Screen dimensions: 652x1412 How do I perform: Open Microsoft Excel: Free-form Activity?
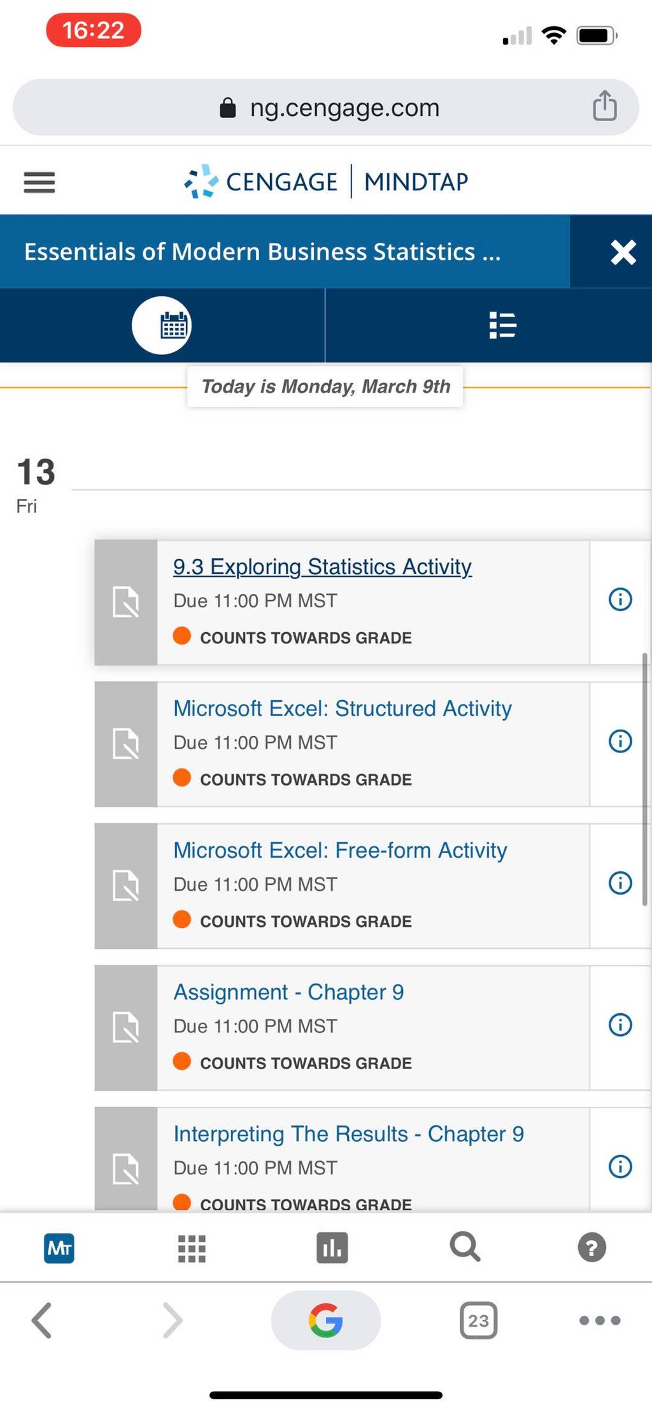coord(340,851)
